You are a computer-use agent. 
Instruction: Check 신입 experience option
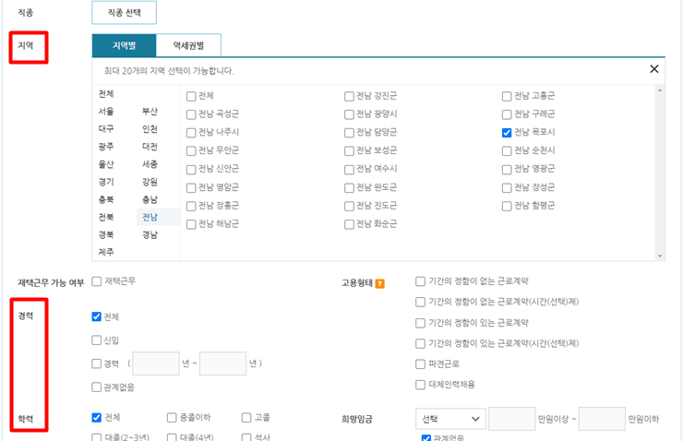coord(96,340)
